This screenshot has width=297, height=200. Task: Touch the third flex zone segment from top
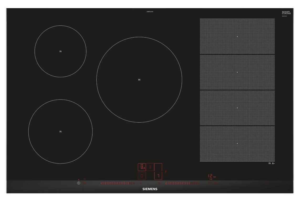(237, 108)
